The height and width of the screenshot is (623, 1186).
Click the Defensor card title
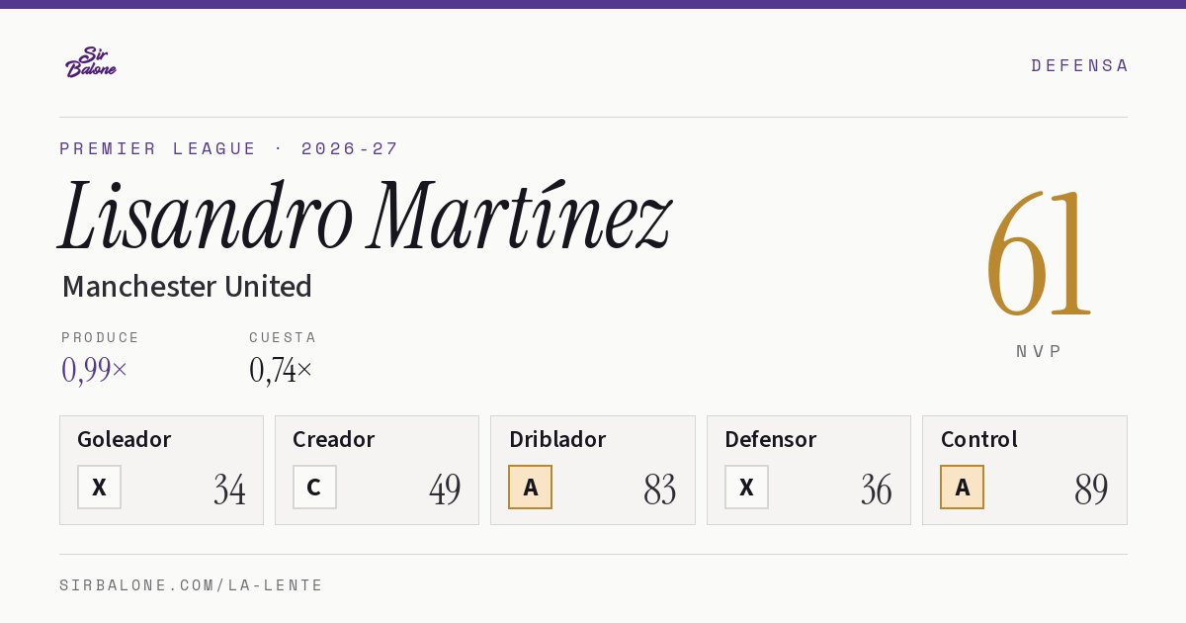(771, 439)
